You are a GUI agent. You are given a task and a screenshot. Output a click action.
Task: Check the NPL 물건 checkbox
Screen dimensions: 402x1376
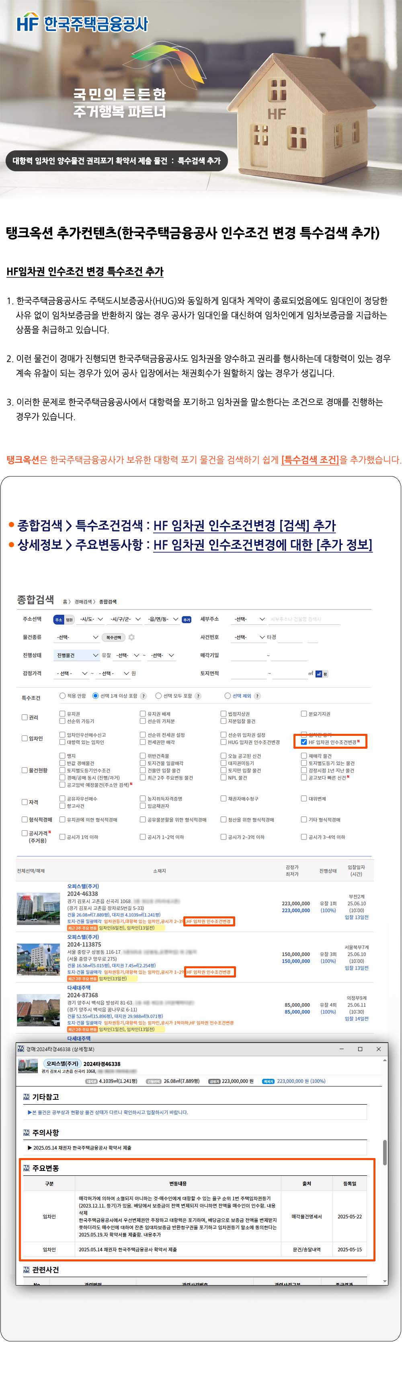point(224,778)
